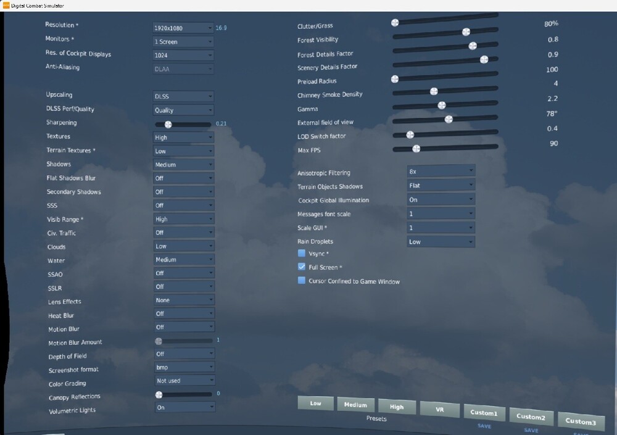Open the Shadows quality dropdown
Viewport: 617px width, 435px height.
(183, 165)
